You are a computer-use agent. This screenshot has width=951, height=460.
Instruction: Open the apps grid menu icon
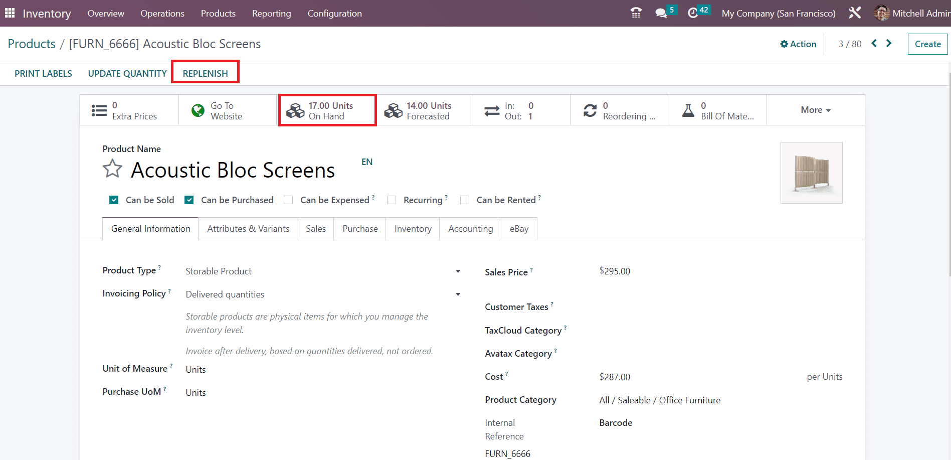10,13
